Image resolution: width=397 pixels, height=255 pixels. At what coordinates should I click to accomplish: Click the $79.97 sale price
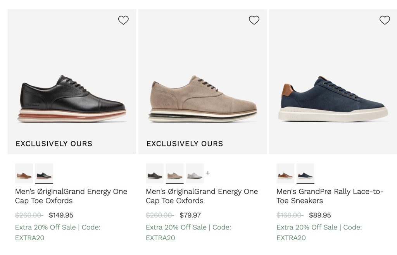(190, 215)
